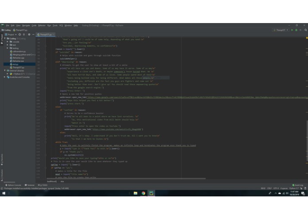308x219 pixels.
Task: Select TherapIOT.py in project tree
Action: 17,67
